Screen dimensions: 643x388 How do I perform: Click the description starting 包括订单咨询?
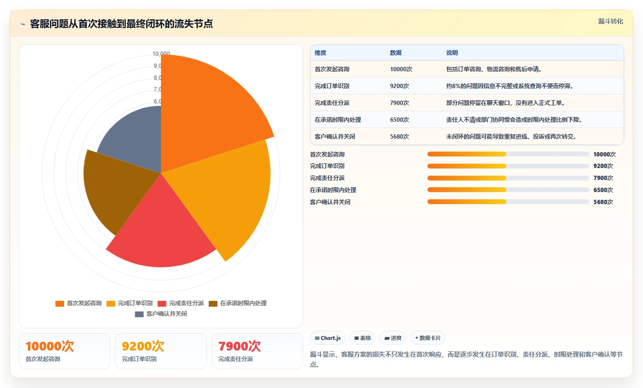coord(494,69)
